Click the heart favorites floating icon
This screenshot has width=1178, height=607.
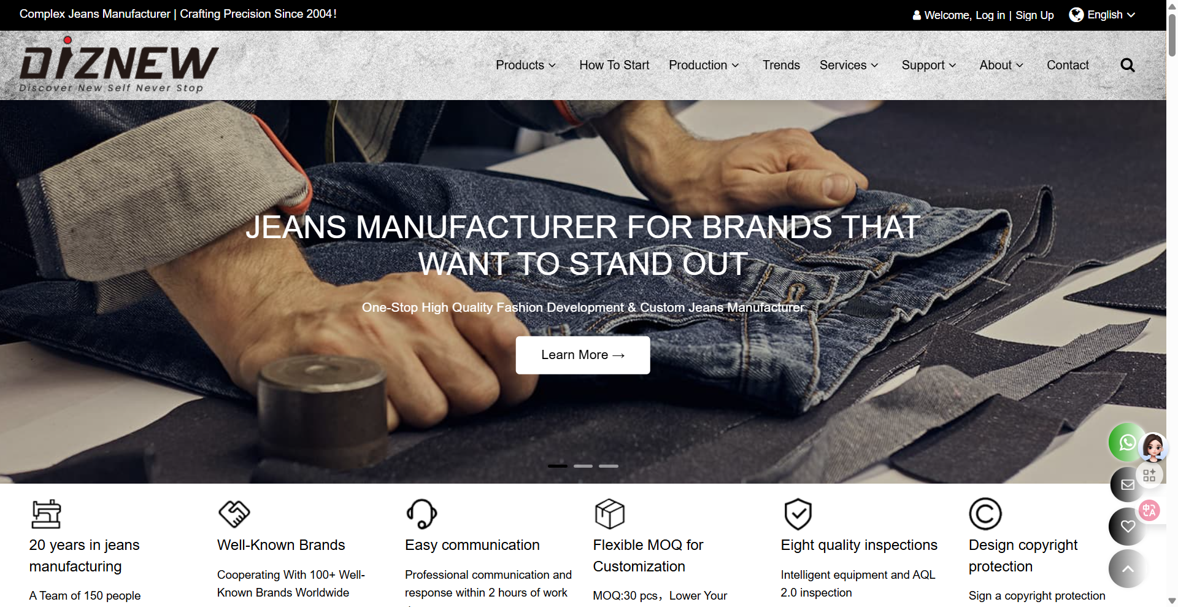1128,526
